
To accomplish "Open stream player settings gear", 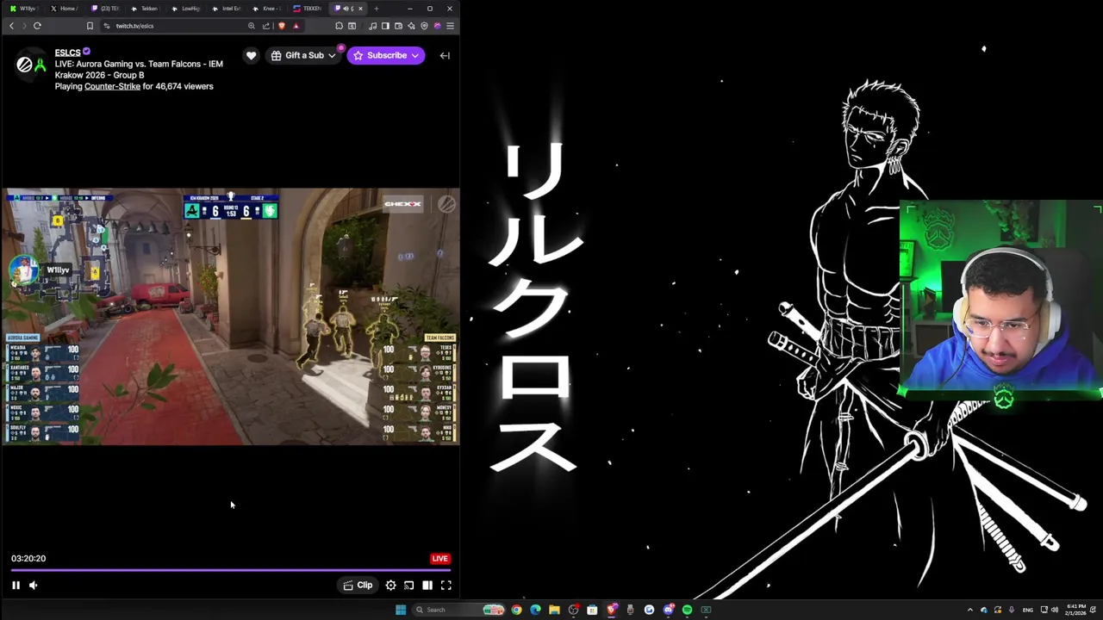I will tap(390, 585).
